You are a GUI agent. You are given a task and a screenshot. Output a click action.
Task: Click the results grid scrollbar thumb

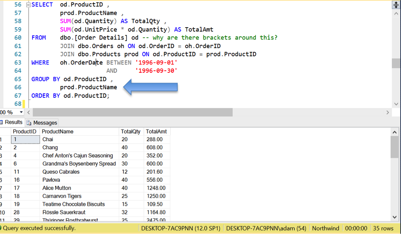(394, 147)
